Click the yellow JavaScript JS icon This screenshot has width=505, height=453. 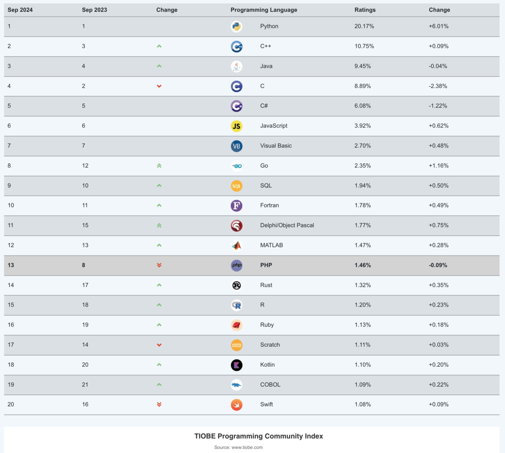[237, 126]
